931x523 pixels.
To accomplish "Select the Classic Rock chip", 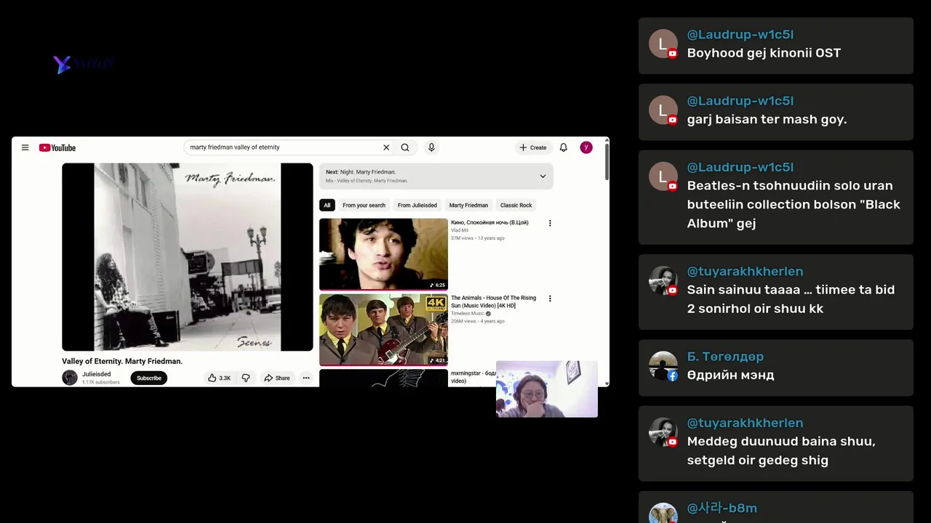I will pos(516,205).
